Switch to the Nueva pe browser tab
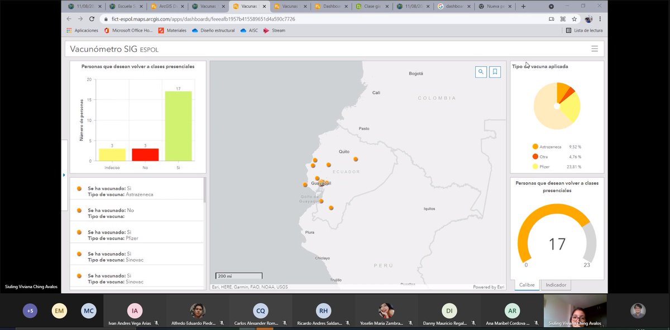Screen dimensions: 670x330 495,7
